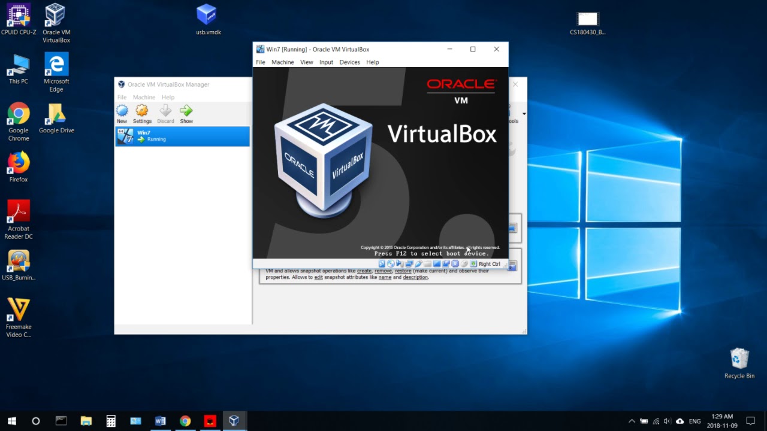Select Freemake Video Converter desktop icon
767x431 pixels.
[x=19, y=318]
